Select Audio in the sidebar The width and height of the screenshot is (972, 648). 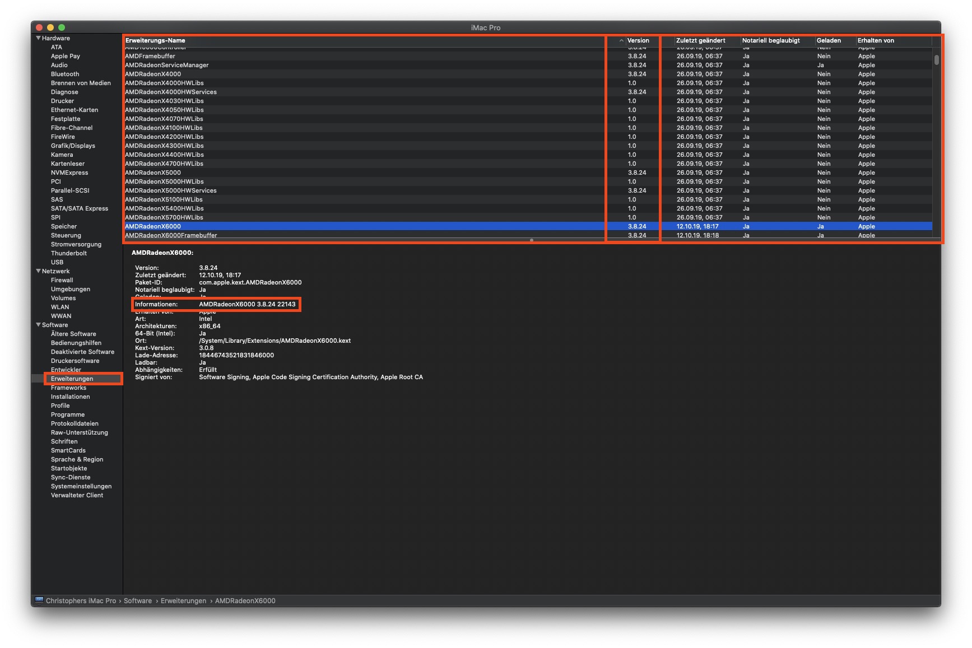pyautogui.click(x=59, y=65)
